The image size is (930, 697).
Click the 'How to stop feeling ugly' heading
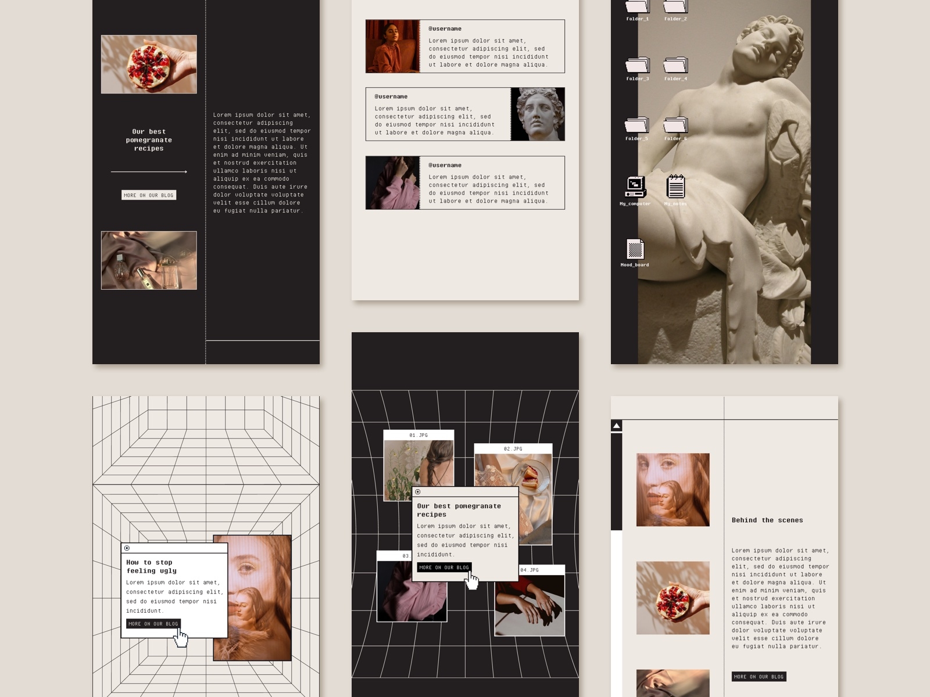151,566
